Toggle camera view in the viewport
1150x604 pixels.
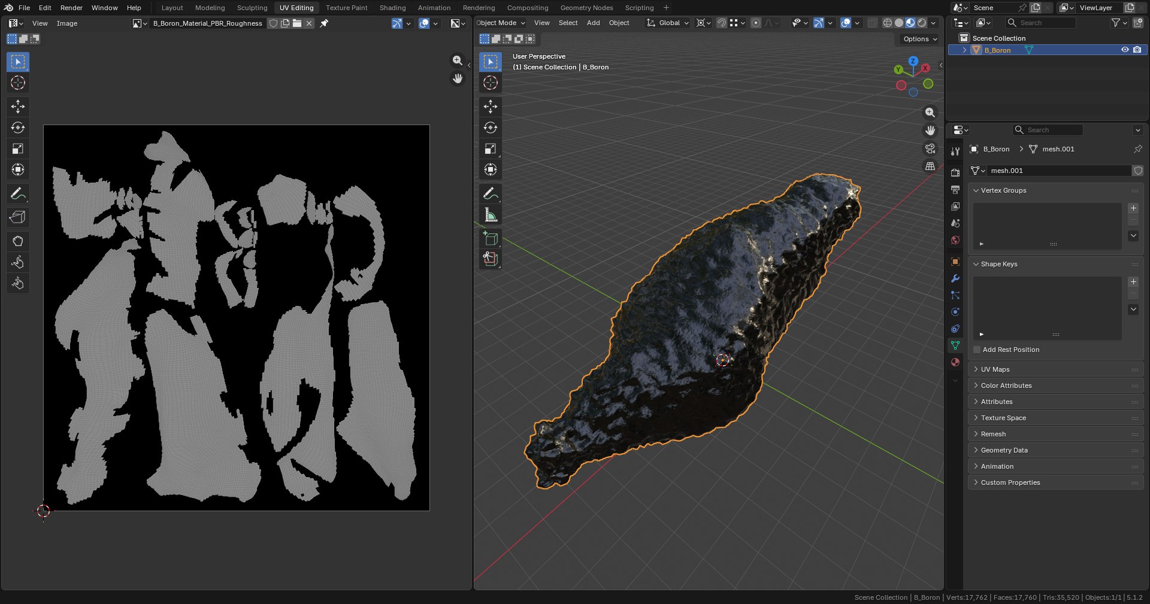click(930, 148)
